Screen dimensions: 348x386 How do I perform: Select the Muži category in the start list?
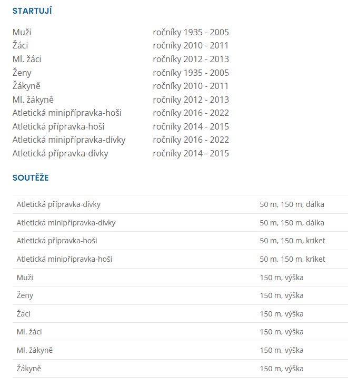pos(22,32)
